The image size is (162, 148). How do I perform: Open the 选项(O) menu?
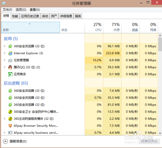[x=21, y=10]
